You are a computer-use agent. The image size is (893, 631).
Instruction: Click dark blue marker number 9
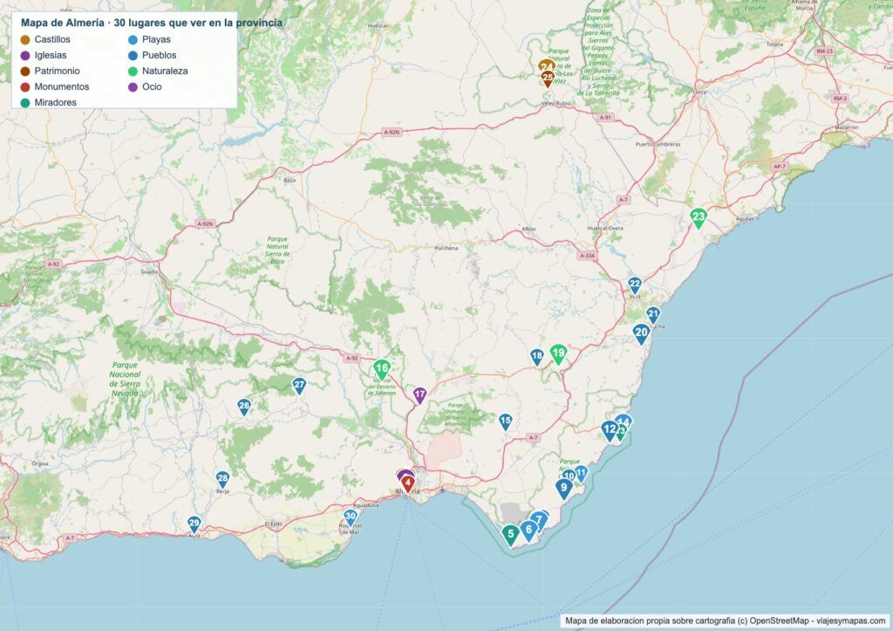point(564,489)
